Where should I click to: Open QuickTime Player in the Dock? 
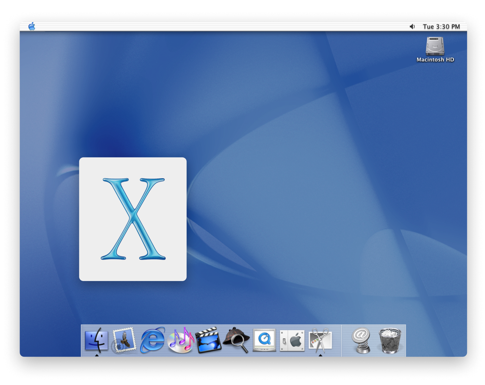point(264,340)
